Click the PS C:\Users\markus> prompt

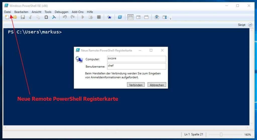[35, 32]
